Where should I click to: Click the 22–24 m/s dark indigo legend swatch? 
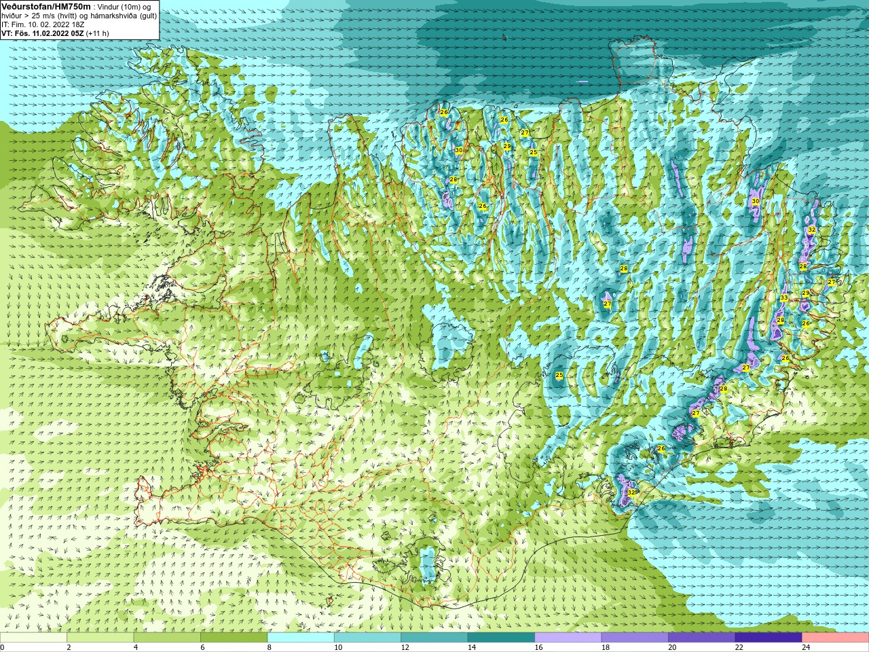[x=769, y=638]
